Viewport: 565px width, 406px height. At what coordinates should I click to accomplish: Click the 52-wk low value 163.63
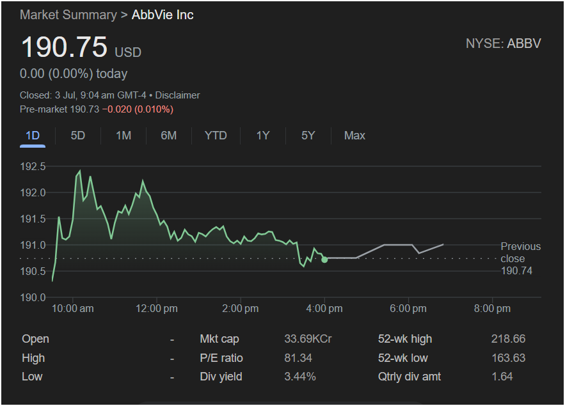click(x=509, y=358)
